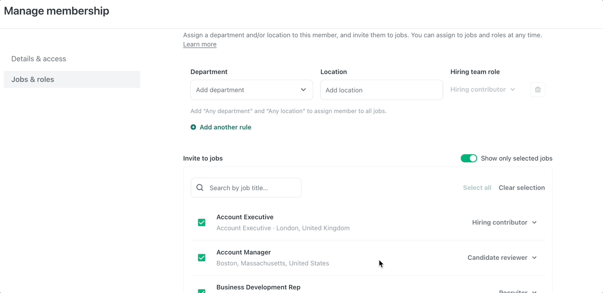Screen dimensions: 603x293
Task: Click Add another rule
Action: [225, 127]
